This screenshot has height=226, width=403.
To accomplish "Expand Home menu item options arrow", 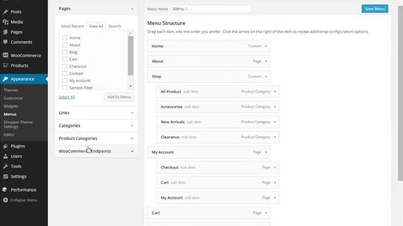I will pyautogui.click(x=266, y=46).
